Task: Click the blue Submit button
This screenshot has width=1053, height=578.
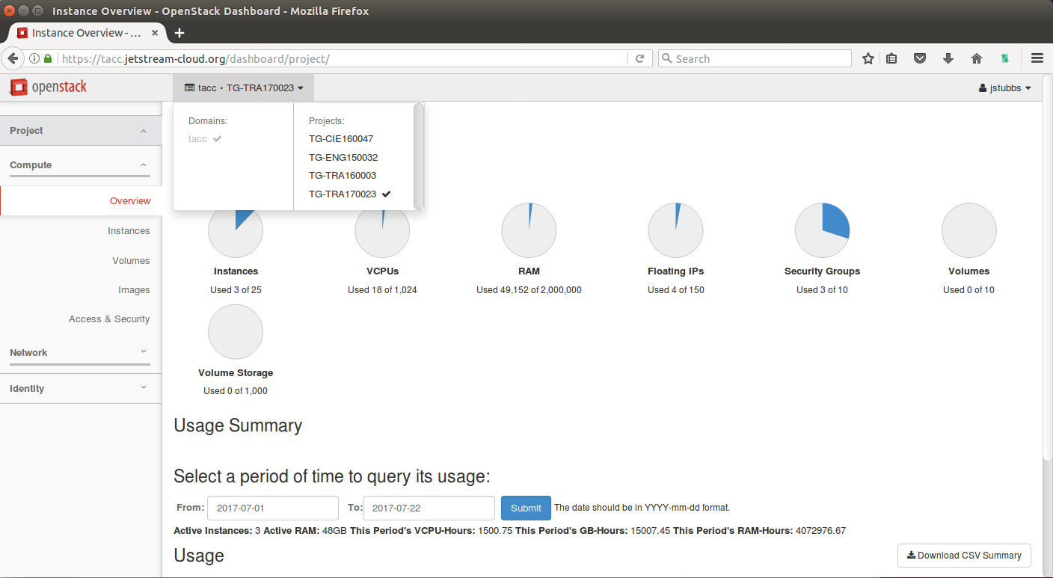Action: click(526, 508)
